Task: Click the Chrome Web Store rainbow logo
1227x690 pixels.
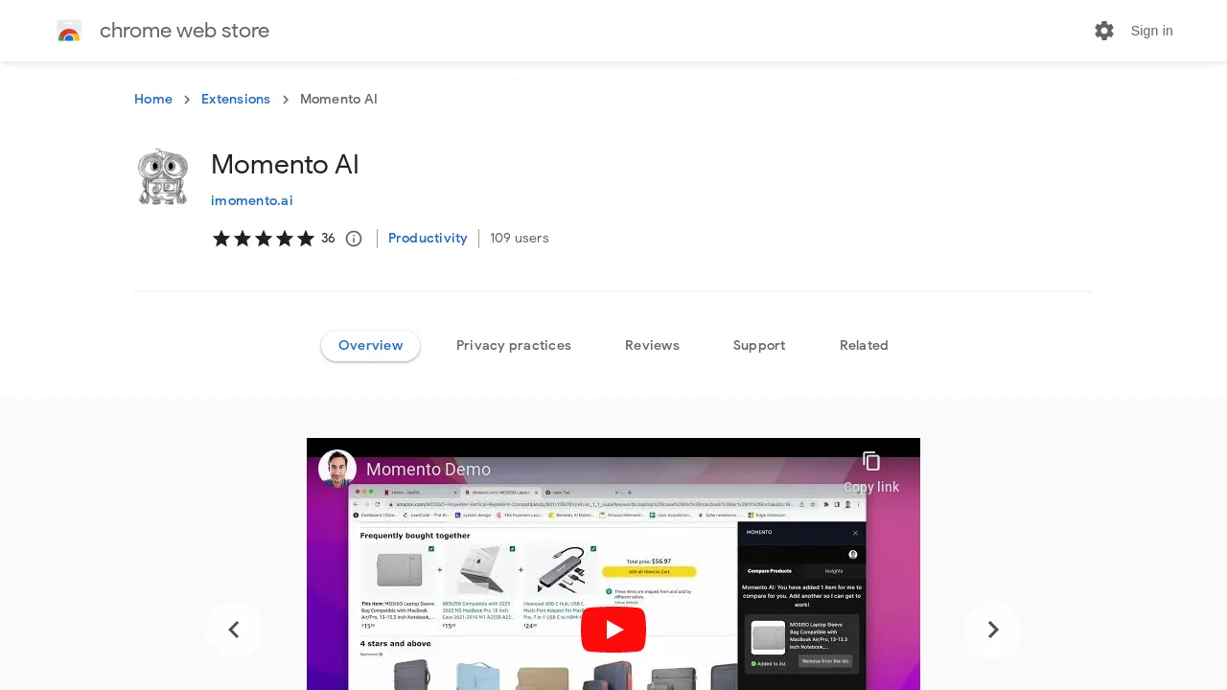Action: [69, 31]
